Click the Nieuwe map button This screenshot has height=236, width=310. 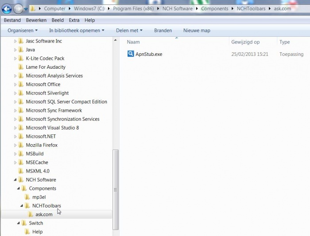click(197, 31)
